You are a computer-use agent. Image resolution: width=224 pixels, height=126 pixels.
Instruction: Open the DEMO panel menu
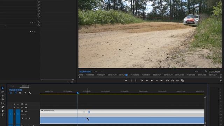29,86
